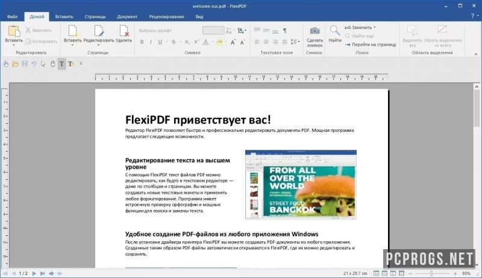
Task: Click the Copy (Копировать) button
Action: point(41,41)
